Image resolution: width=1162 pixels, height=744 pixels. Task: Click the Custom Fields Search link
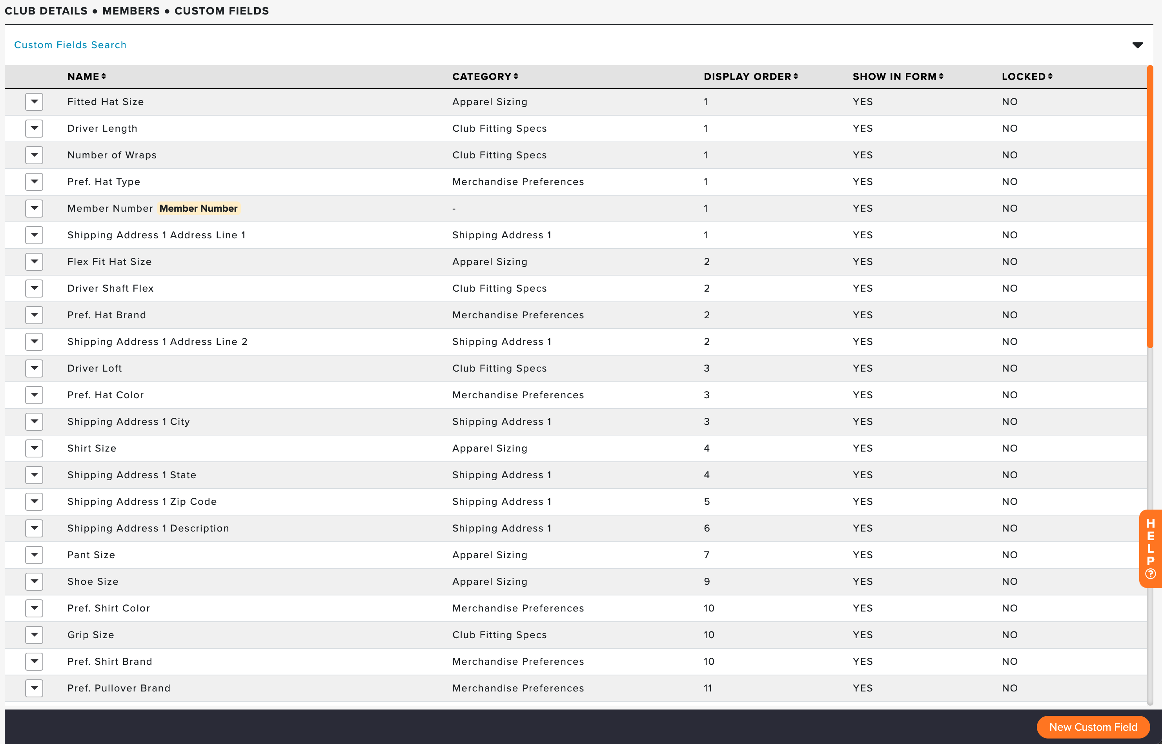pos(70,45)
